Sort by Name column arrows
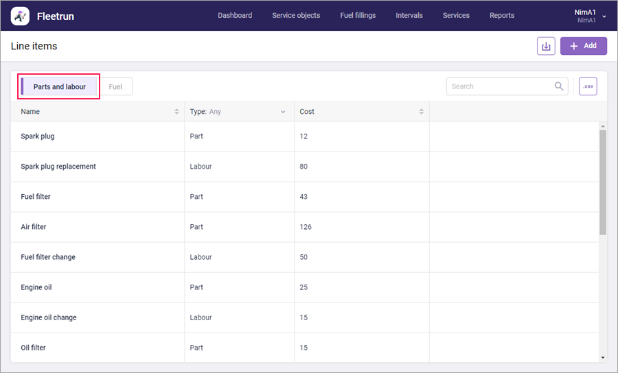Image resolution: width=618 pixels, height=373 pixels. click(176, 112)
